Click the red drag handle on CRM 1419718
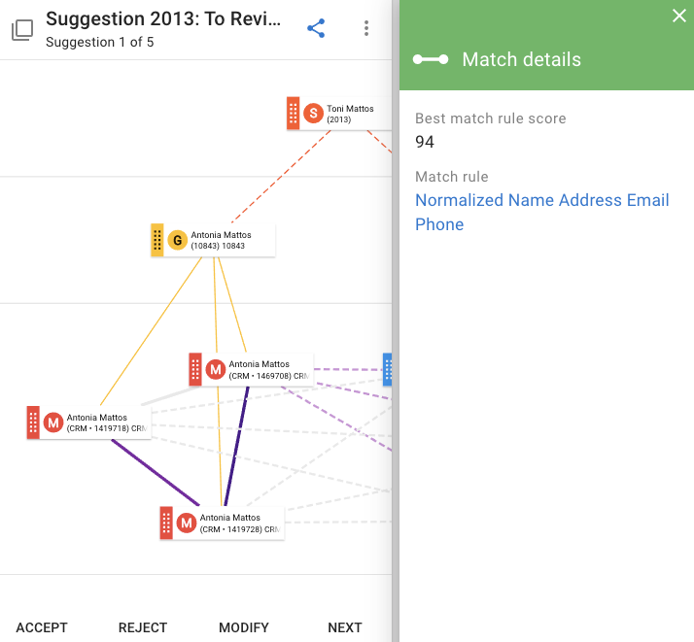 pyautogui.click(x=33, y=422)
